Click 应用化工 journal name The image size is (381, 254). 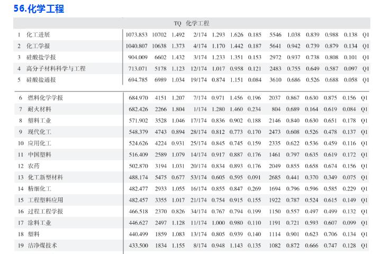coord(39,143)
